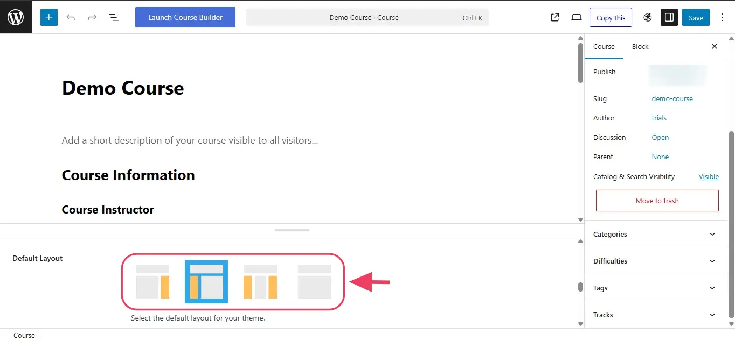Open the Demo Course command palette bar
Viewport: 735px width, 341px height.
point(367,17)
